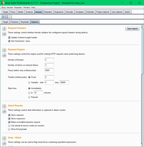Screen dimensions: 144x147
Task: Enable Use denial-of-service mode
Action: coord(9,125)
